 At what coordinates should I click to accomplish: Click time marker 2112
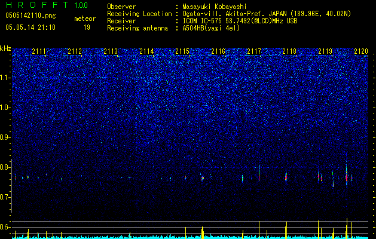[x=75, y=51]
